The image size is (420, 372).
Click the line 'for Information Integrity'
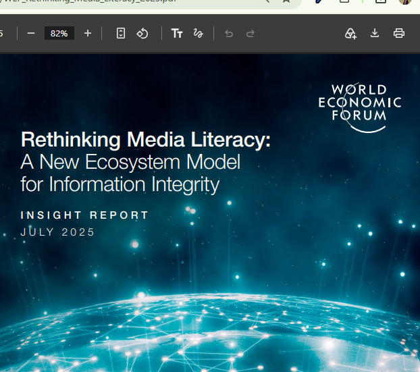tap(120, 184)
